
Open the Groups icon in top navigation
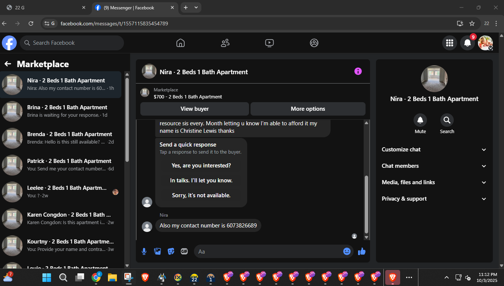tap(314, 43)
